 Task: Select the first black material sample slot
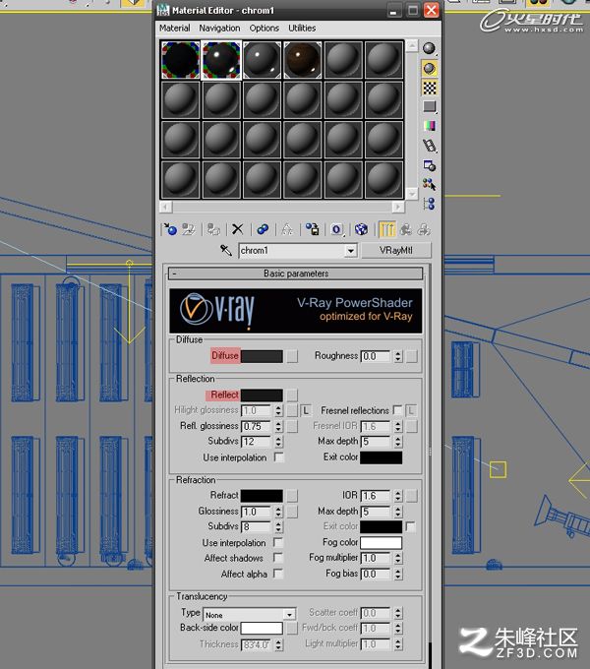181,60
